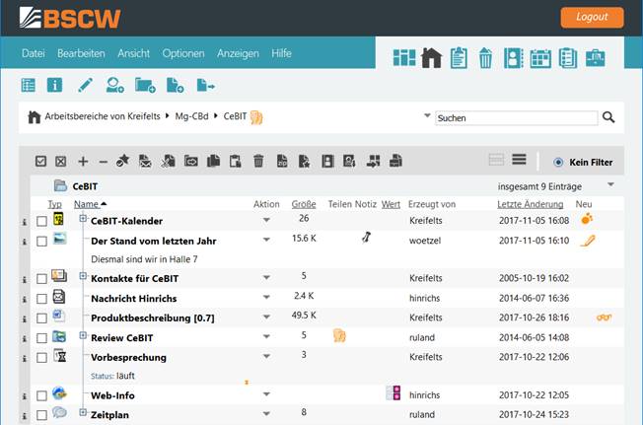Image resolution: width=643 pixels, height=425 pixels.
Task: Click the info icon in upper toolbar
Action: [55, 85]
